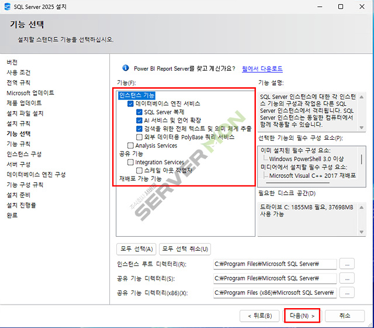Toggle 데이터베이스 엔진 서비스 checkbox

pyautogui.click(x=130, y=103)
